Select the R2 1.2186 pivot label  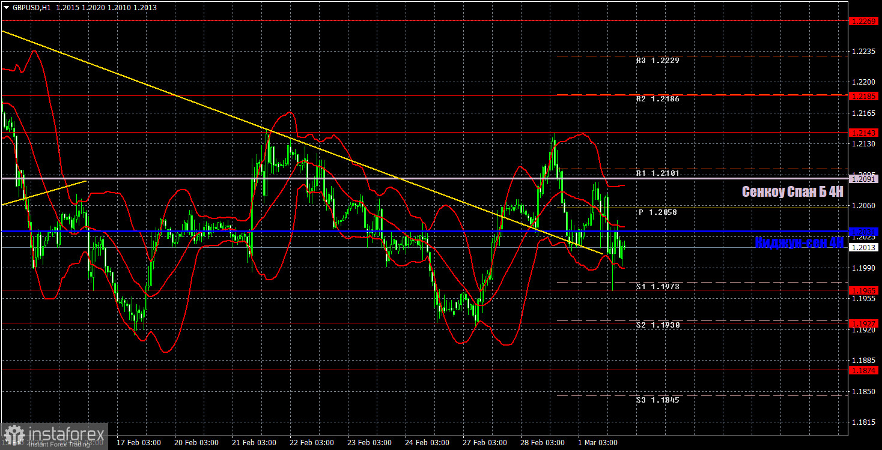658,99
